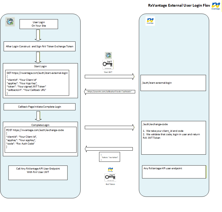This screenshot has width=222, height=212.
Task: Click the callbackUrl line in Start Login
Action: tap(26, 90)
